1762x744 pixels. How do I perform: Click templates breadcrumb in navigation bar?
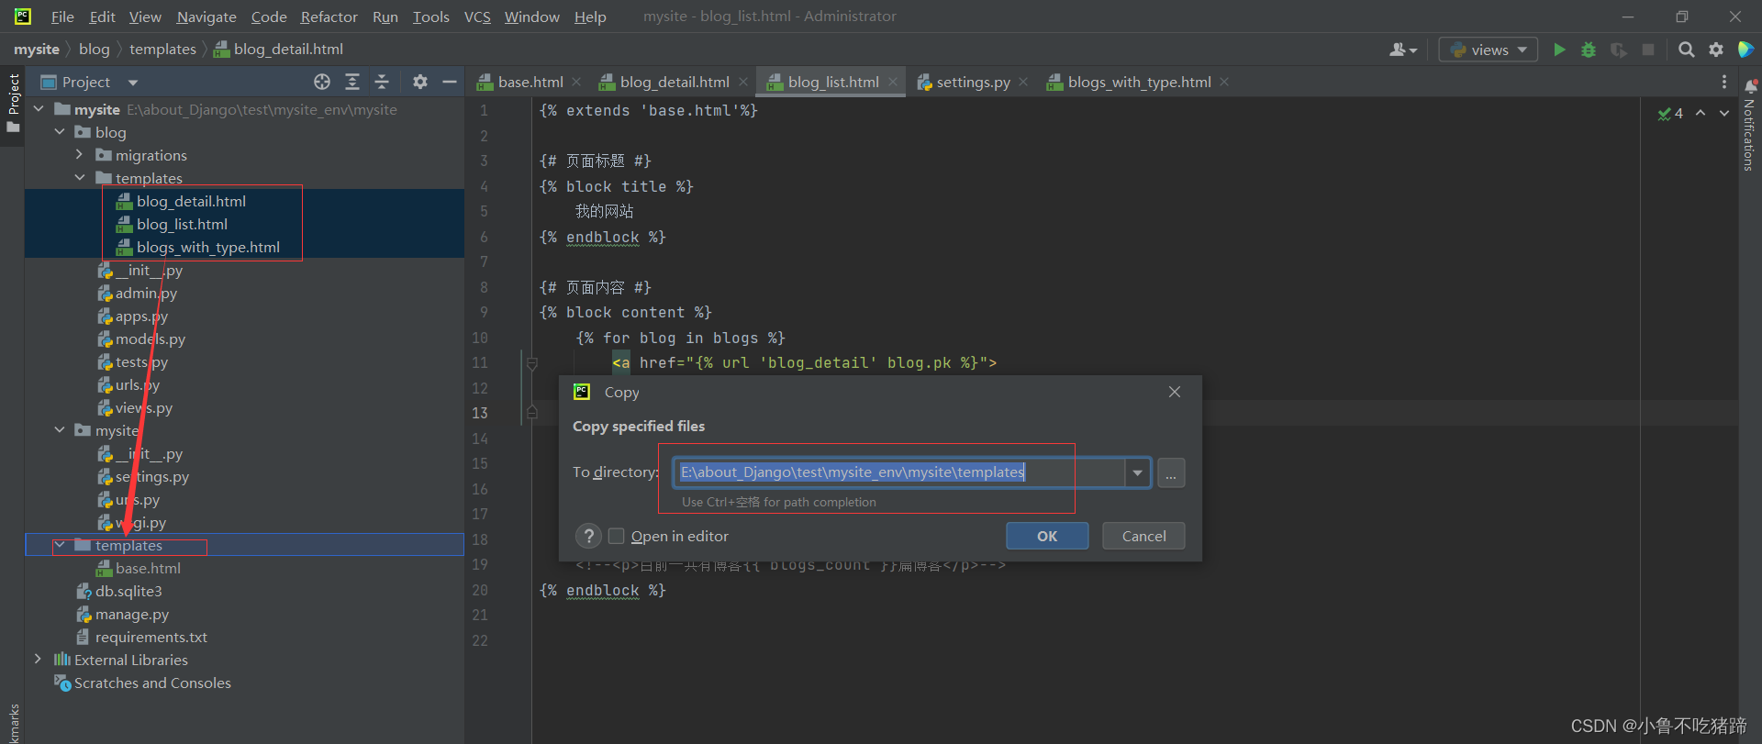click(162, 49)
